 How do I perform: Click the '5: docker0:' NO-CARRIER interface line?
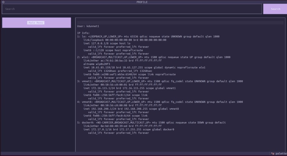pos(151,123)
